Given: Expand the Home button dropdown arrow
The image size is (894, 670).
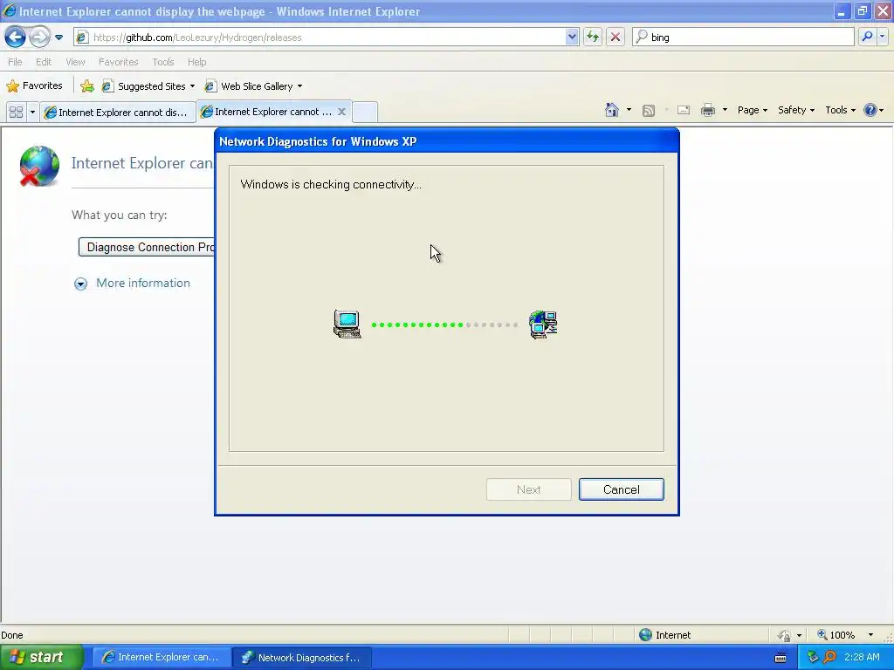Looking at the screenshot, I should [629, 110].
